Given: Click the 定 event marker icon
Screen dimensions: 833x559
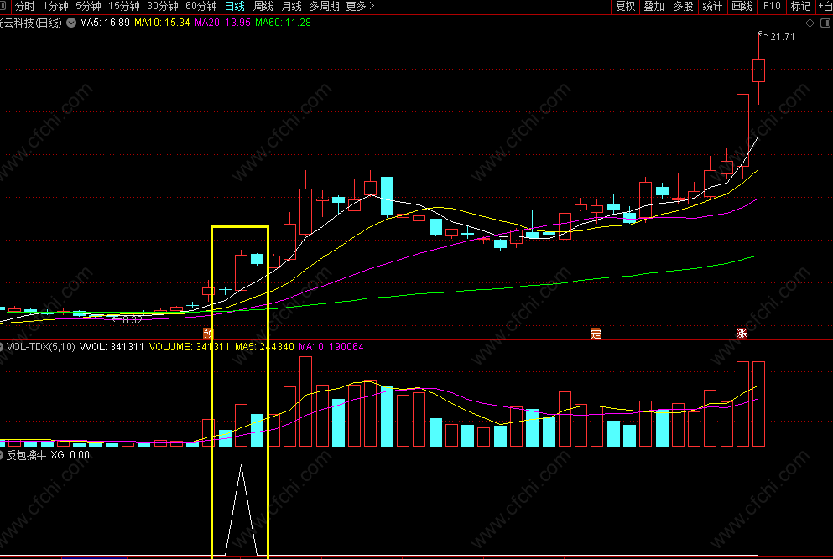Looking at the screenshot, I should pos(596,334).
